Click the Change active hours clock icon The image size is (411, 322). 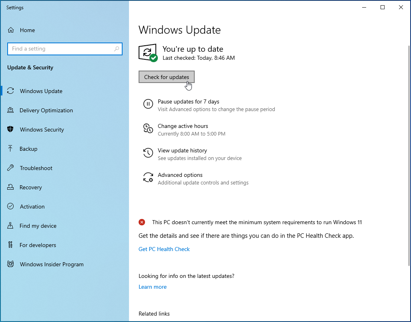[148, 129]
